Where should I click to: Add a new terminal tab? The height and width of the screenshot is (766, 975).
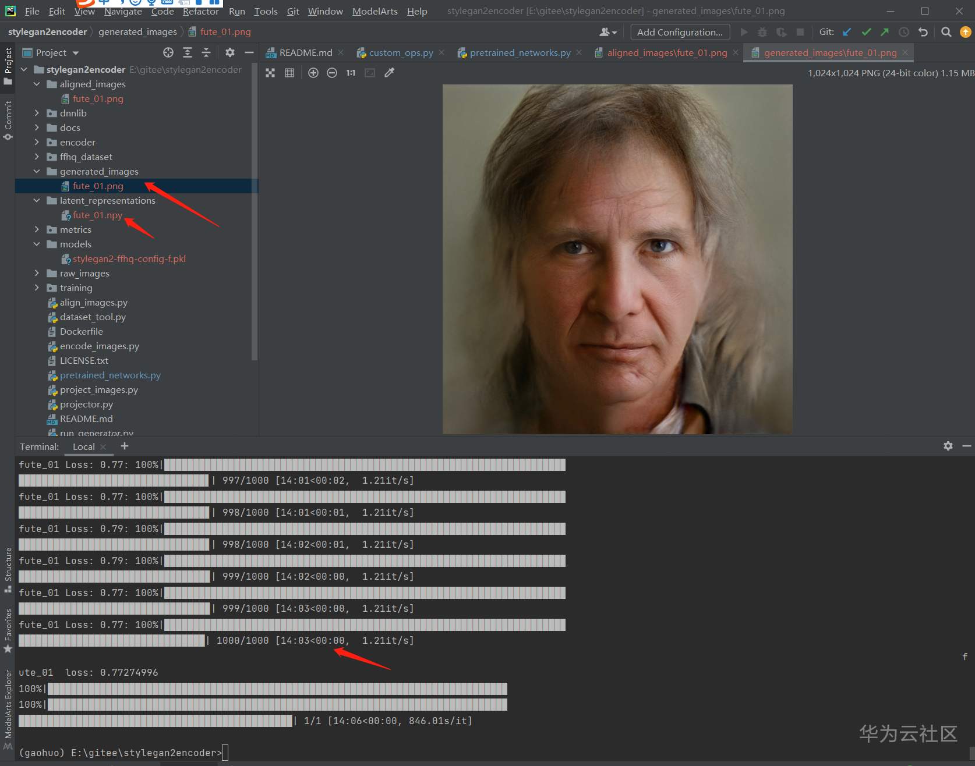click(x=125, y=446)
